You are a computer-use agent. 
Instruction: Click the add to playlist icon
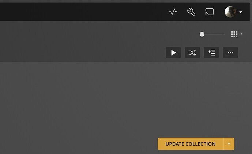pyautogui.click(x=211, y=53)
